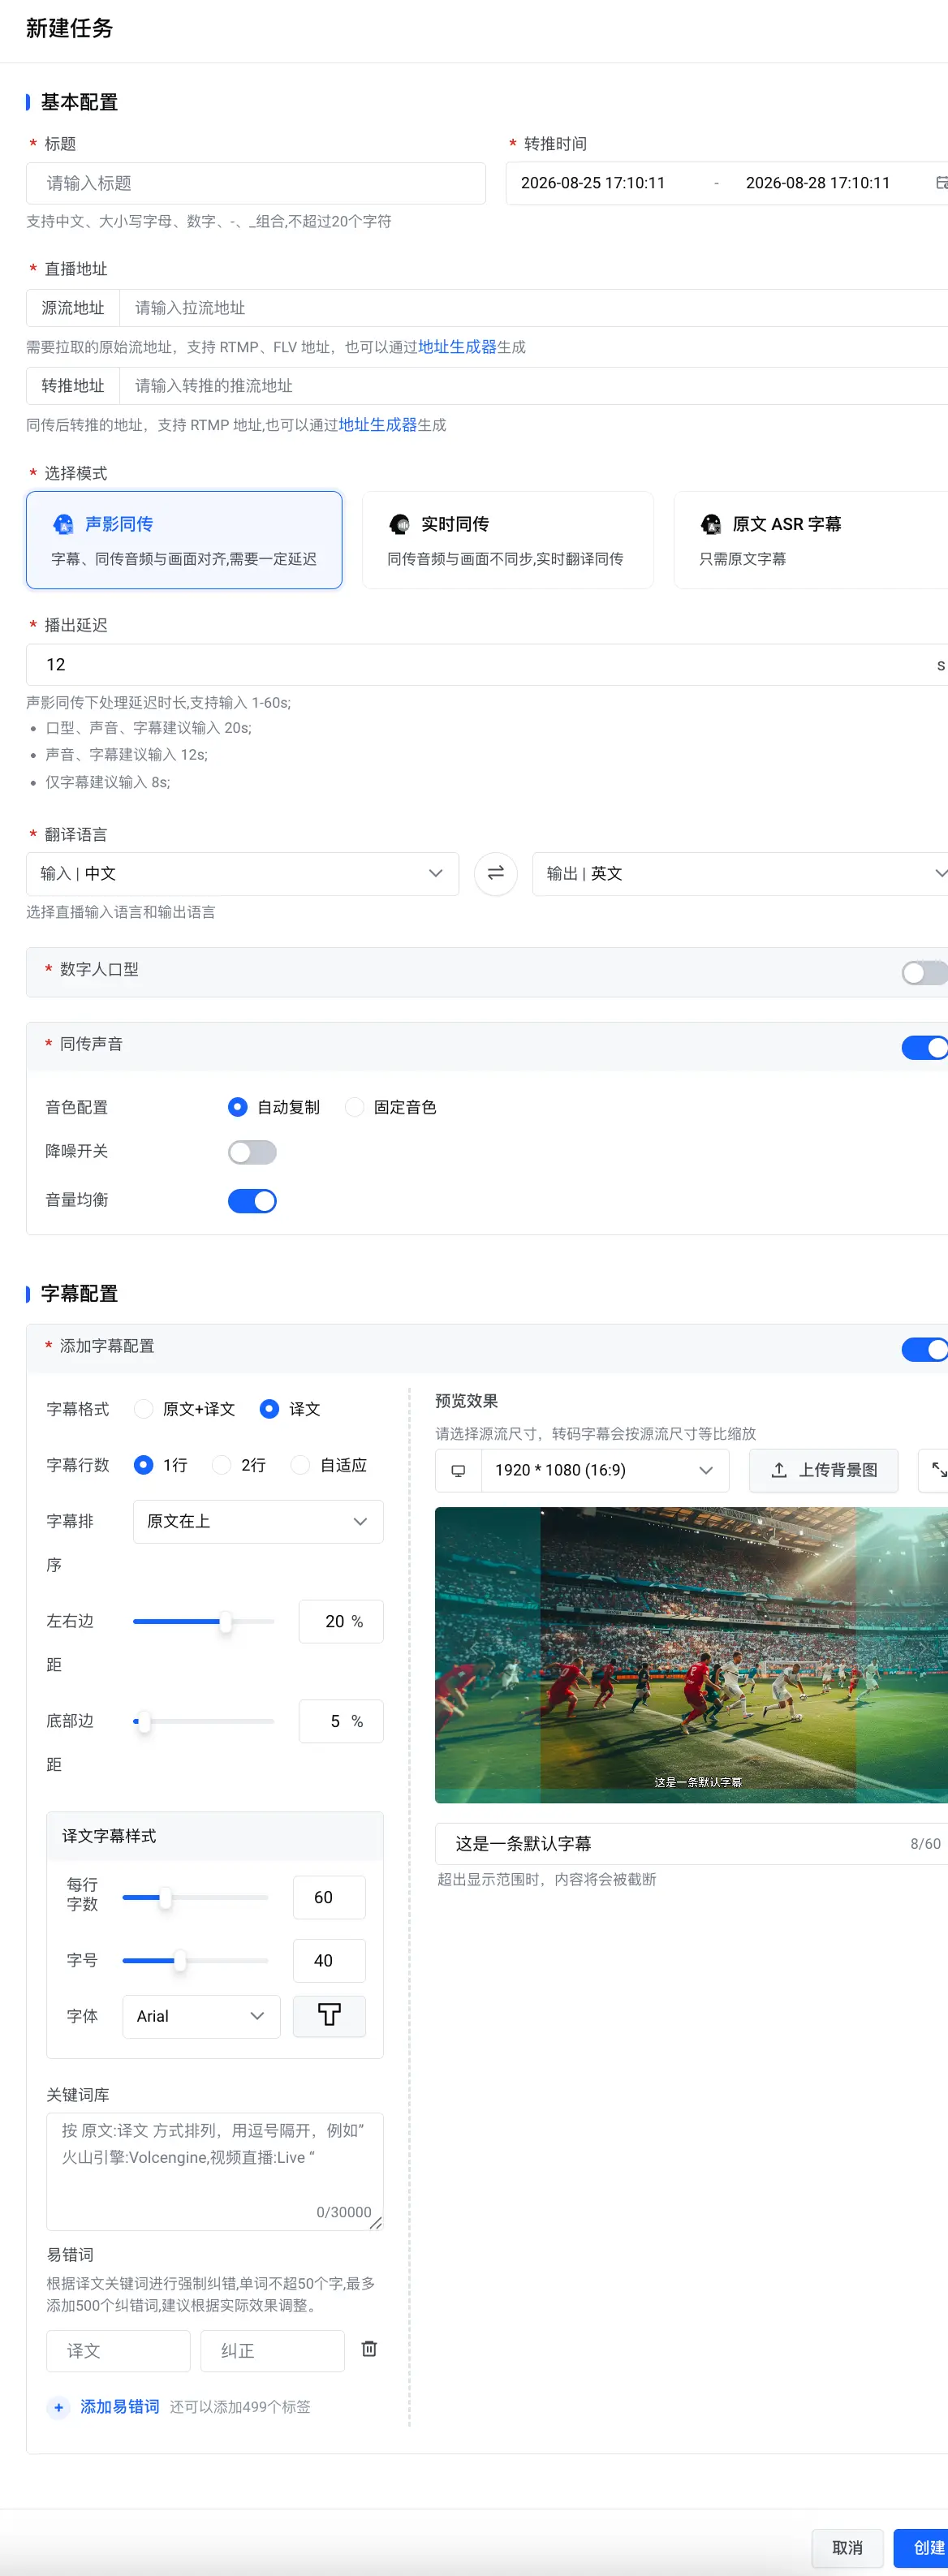Click the 关键词库 text area
The image size is (948, 2576).
pyautogui.click(x=215, y=2171)
